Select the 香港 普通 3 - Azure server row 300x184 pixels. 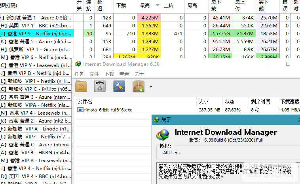[x=36, y=97]
